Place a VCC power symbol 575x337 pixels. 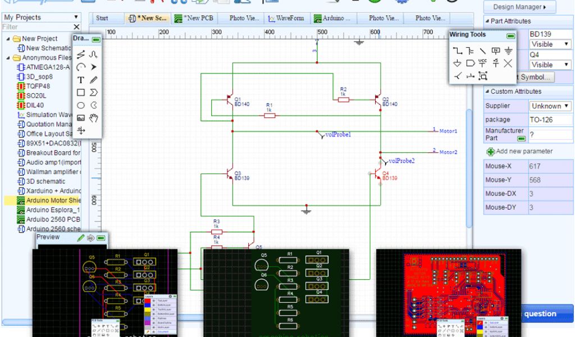483,63
